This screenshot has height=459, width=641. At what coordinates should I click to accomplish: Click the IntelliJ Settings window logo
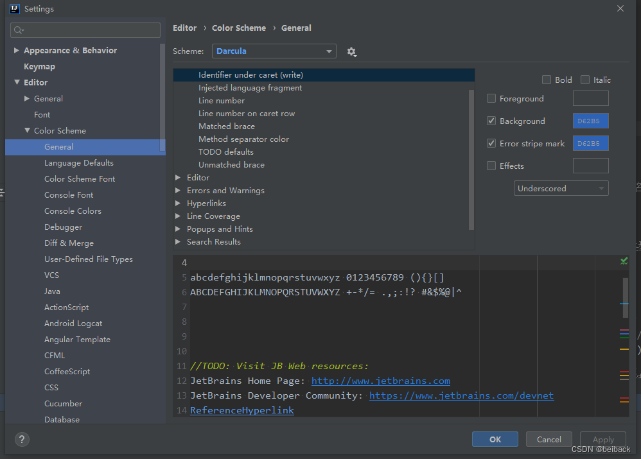[15, 8]
